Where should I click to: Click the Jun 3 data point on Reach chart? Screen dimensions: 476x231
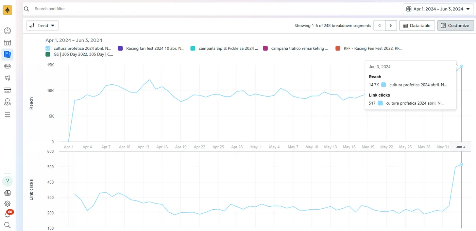461,66
